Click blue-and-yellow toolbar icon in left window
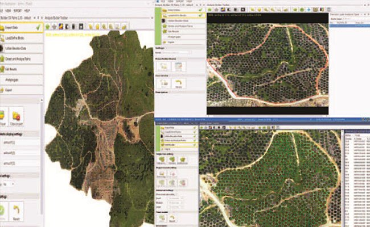This screenshot has height=227, width=370. click(x=61, y=27)
